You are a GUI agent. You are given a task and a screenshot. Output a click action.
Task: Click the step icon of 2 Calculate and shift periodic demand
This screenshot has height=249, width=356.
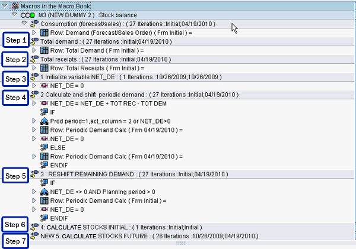click(x=34, y=95)
